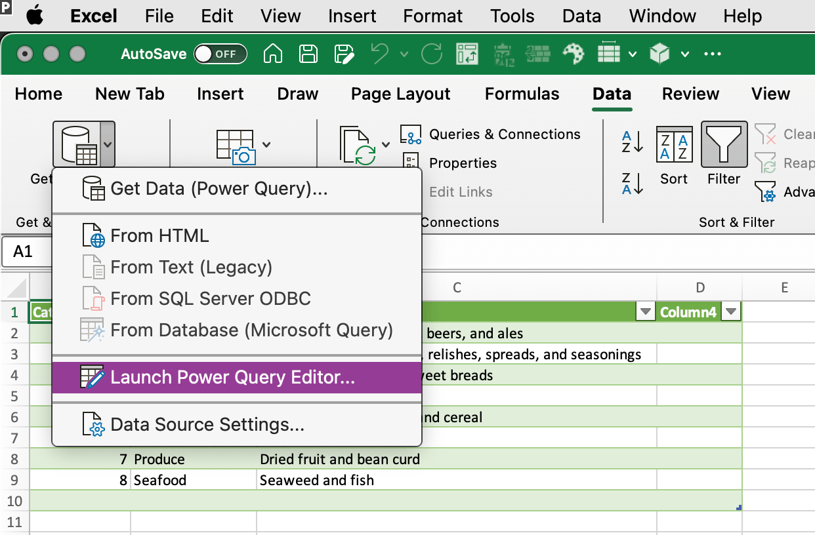815x535 pixels.
Task: Click the color palette icon in toolbar
Action: (x=574, y=54)
